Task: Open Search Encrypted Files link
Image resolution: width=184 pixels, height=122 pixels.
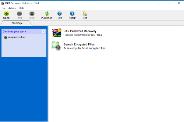Action: [x=79, y=45]
